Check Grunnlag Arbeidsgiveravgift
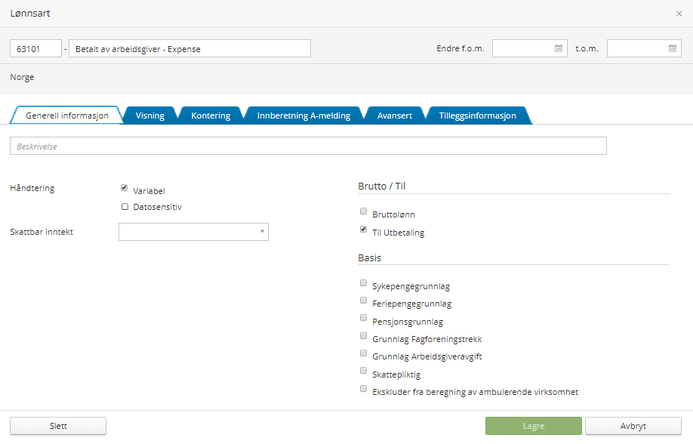Image resolution: width=693 pixels, height=444 pixels. pos(363,353)
